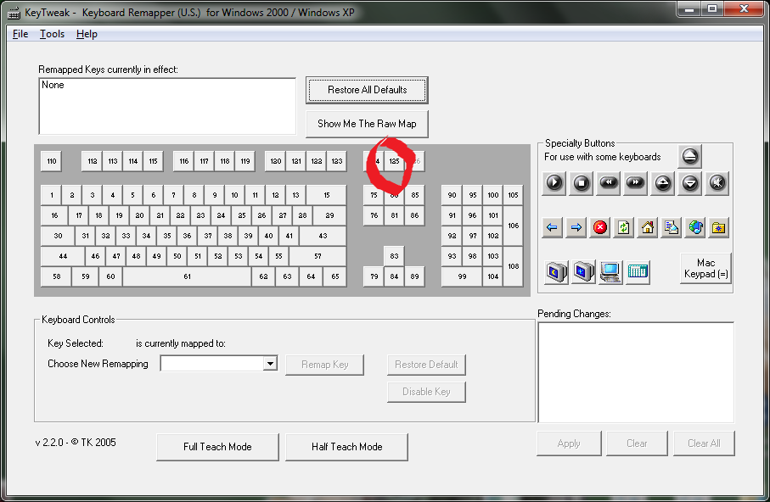Open the Tools menu
The image size is (770, 502).
tap(52, 34)
